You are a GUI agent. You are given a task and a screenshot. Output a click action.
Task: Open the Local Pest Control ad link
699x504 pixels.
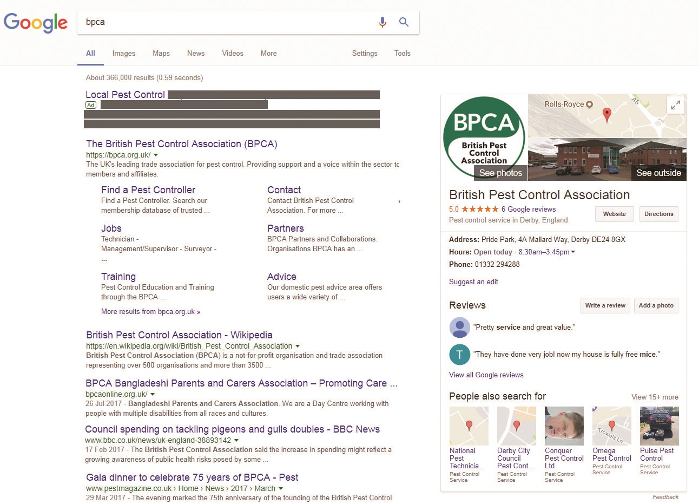click(x=125, y=95)
